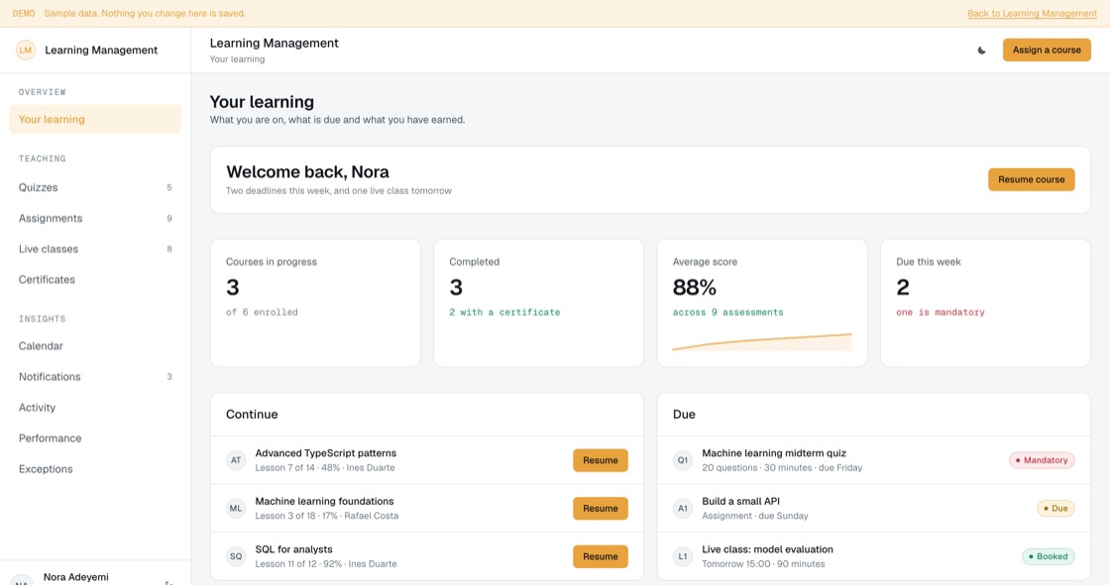1110x585 pixels.
Task: Resume Advanced TypeScript patterns
Action: pyautogui.click(x=601, y=460)
